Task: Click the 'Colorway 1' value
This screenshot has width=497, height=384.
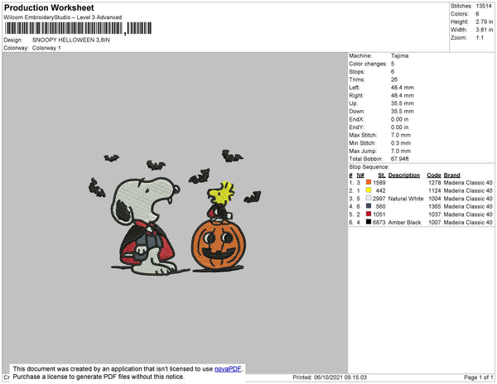Action: tap(46, 48)
